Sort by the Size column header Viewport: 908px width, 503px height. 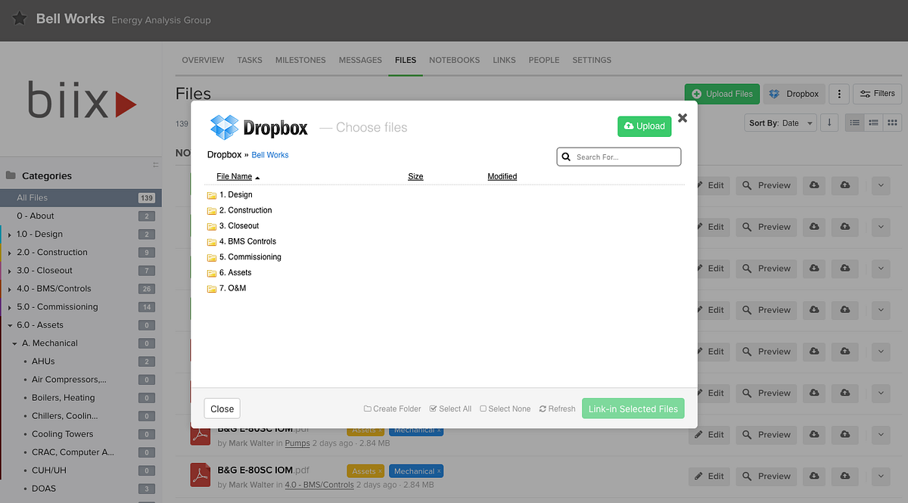pyautogui.click(x=415, y=176)
